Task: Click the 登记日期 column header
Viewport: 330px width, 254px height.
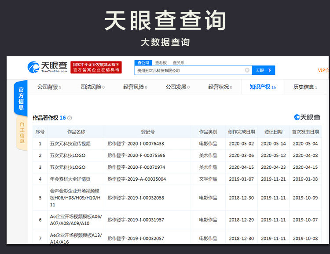Action: pos(273,132)
